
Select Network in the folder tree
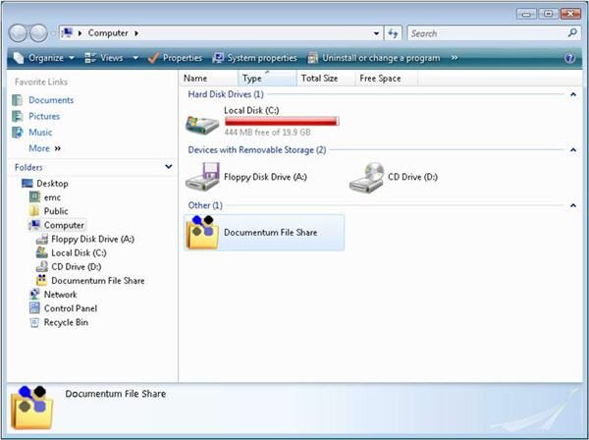60,295
